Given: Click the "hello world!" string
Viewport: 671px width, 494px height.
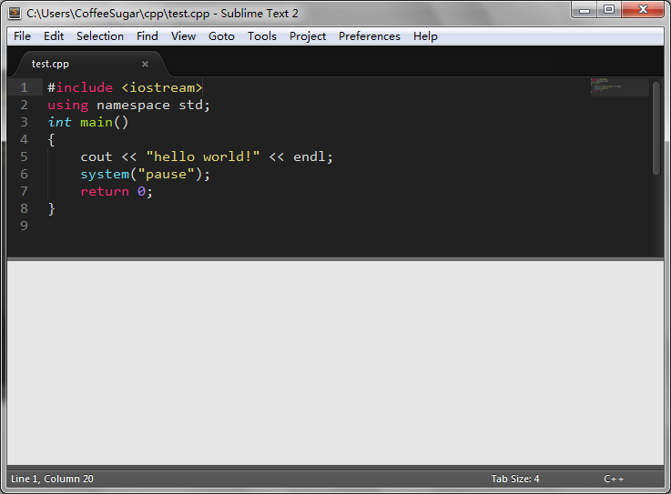Looking at the screenshot, I should tap(203, 157).
